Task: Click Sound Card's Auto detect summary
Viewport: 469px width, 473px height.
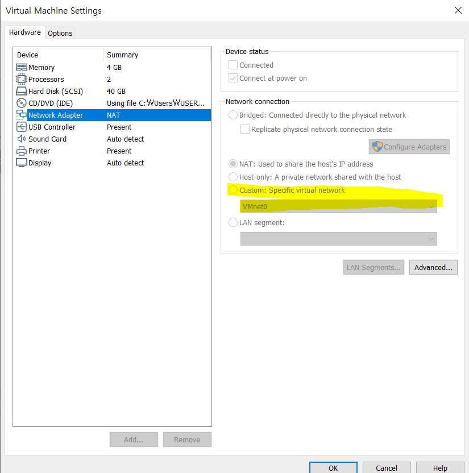Action: coord(125,139)
